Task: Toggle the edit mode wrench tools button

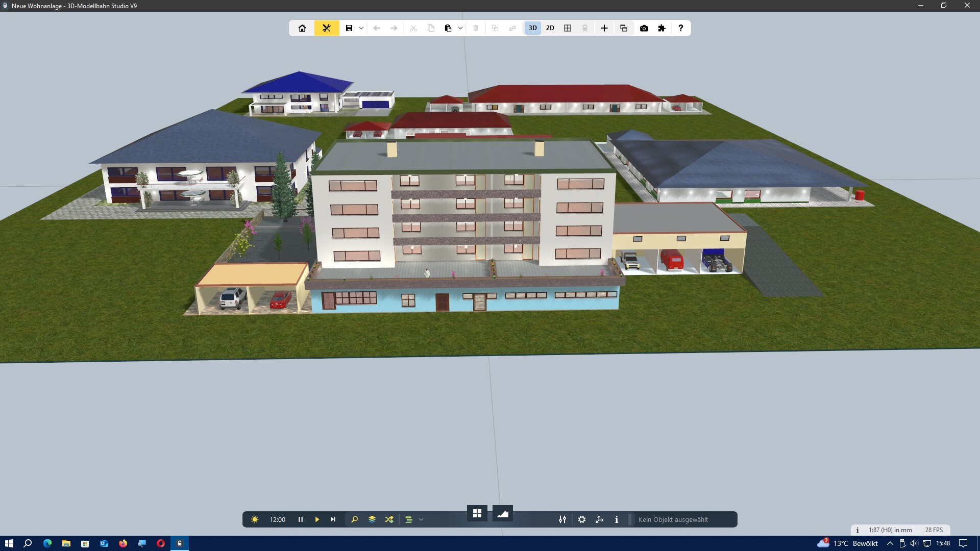Action: (x=327, y=28)
